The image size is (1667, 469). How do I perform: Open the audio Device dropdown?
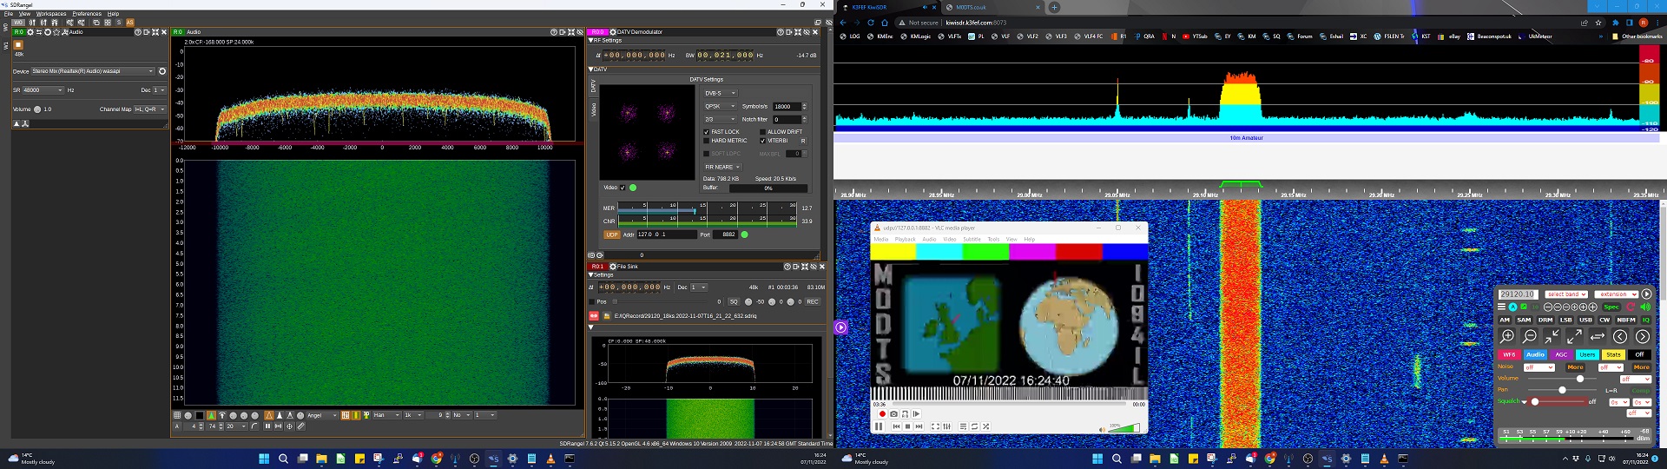pos(93,71)
